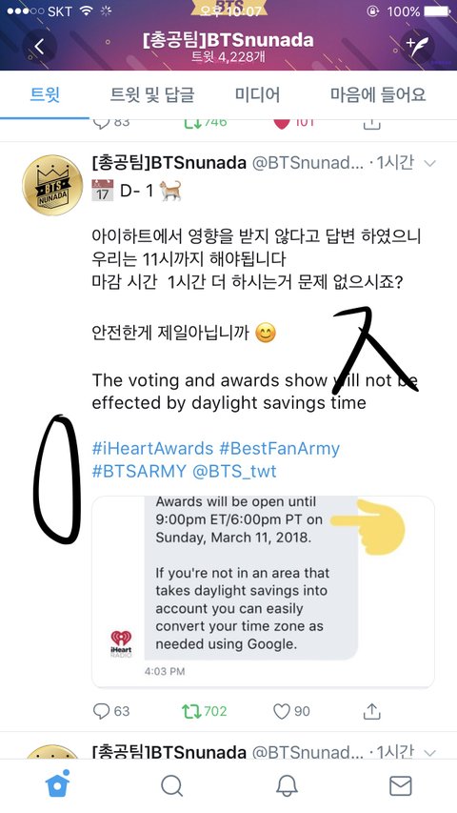Open the BTS Nunada gold profile avatar
457x813 pixels.
coord(52,185)
